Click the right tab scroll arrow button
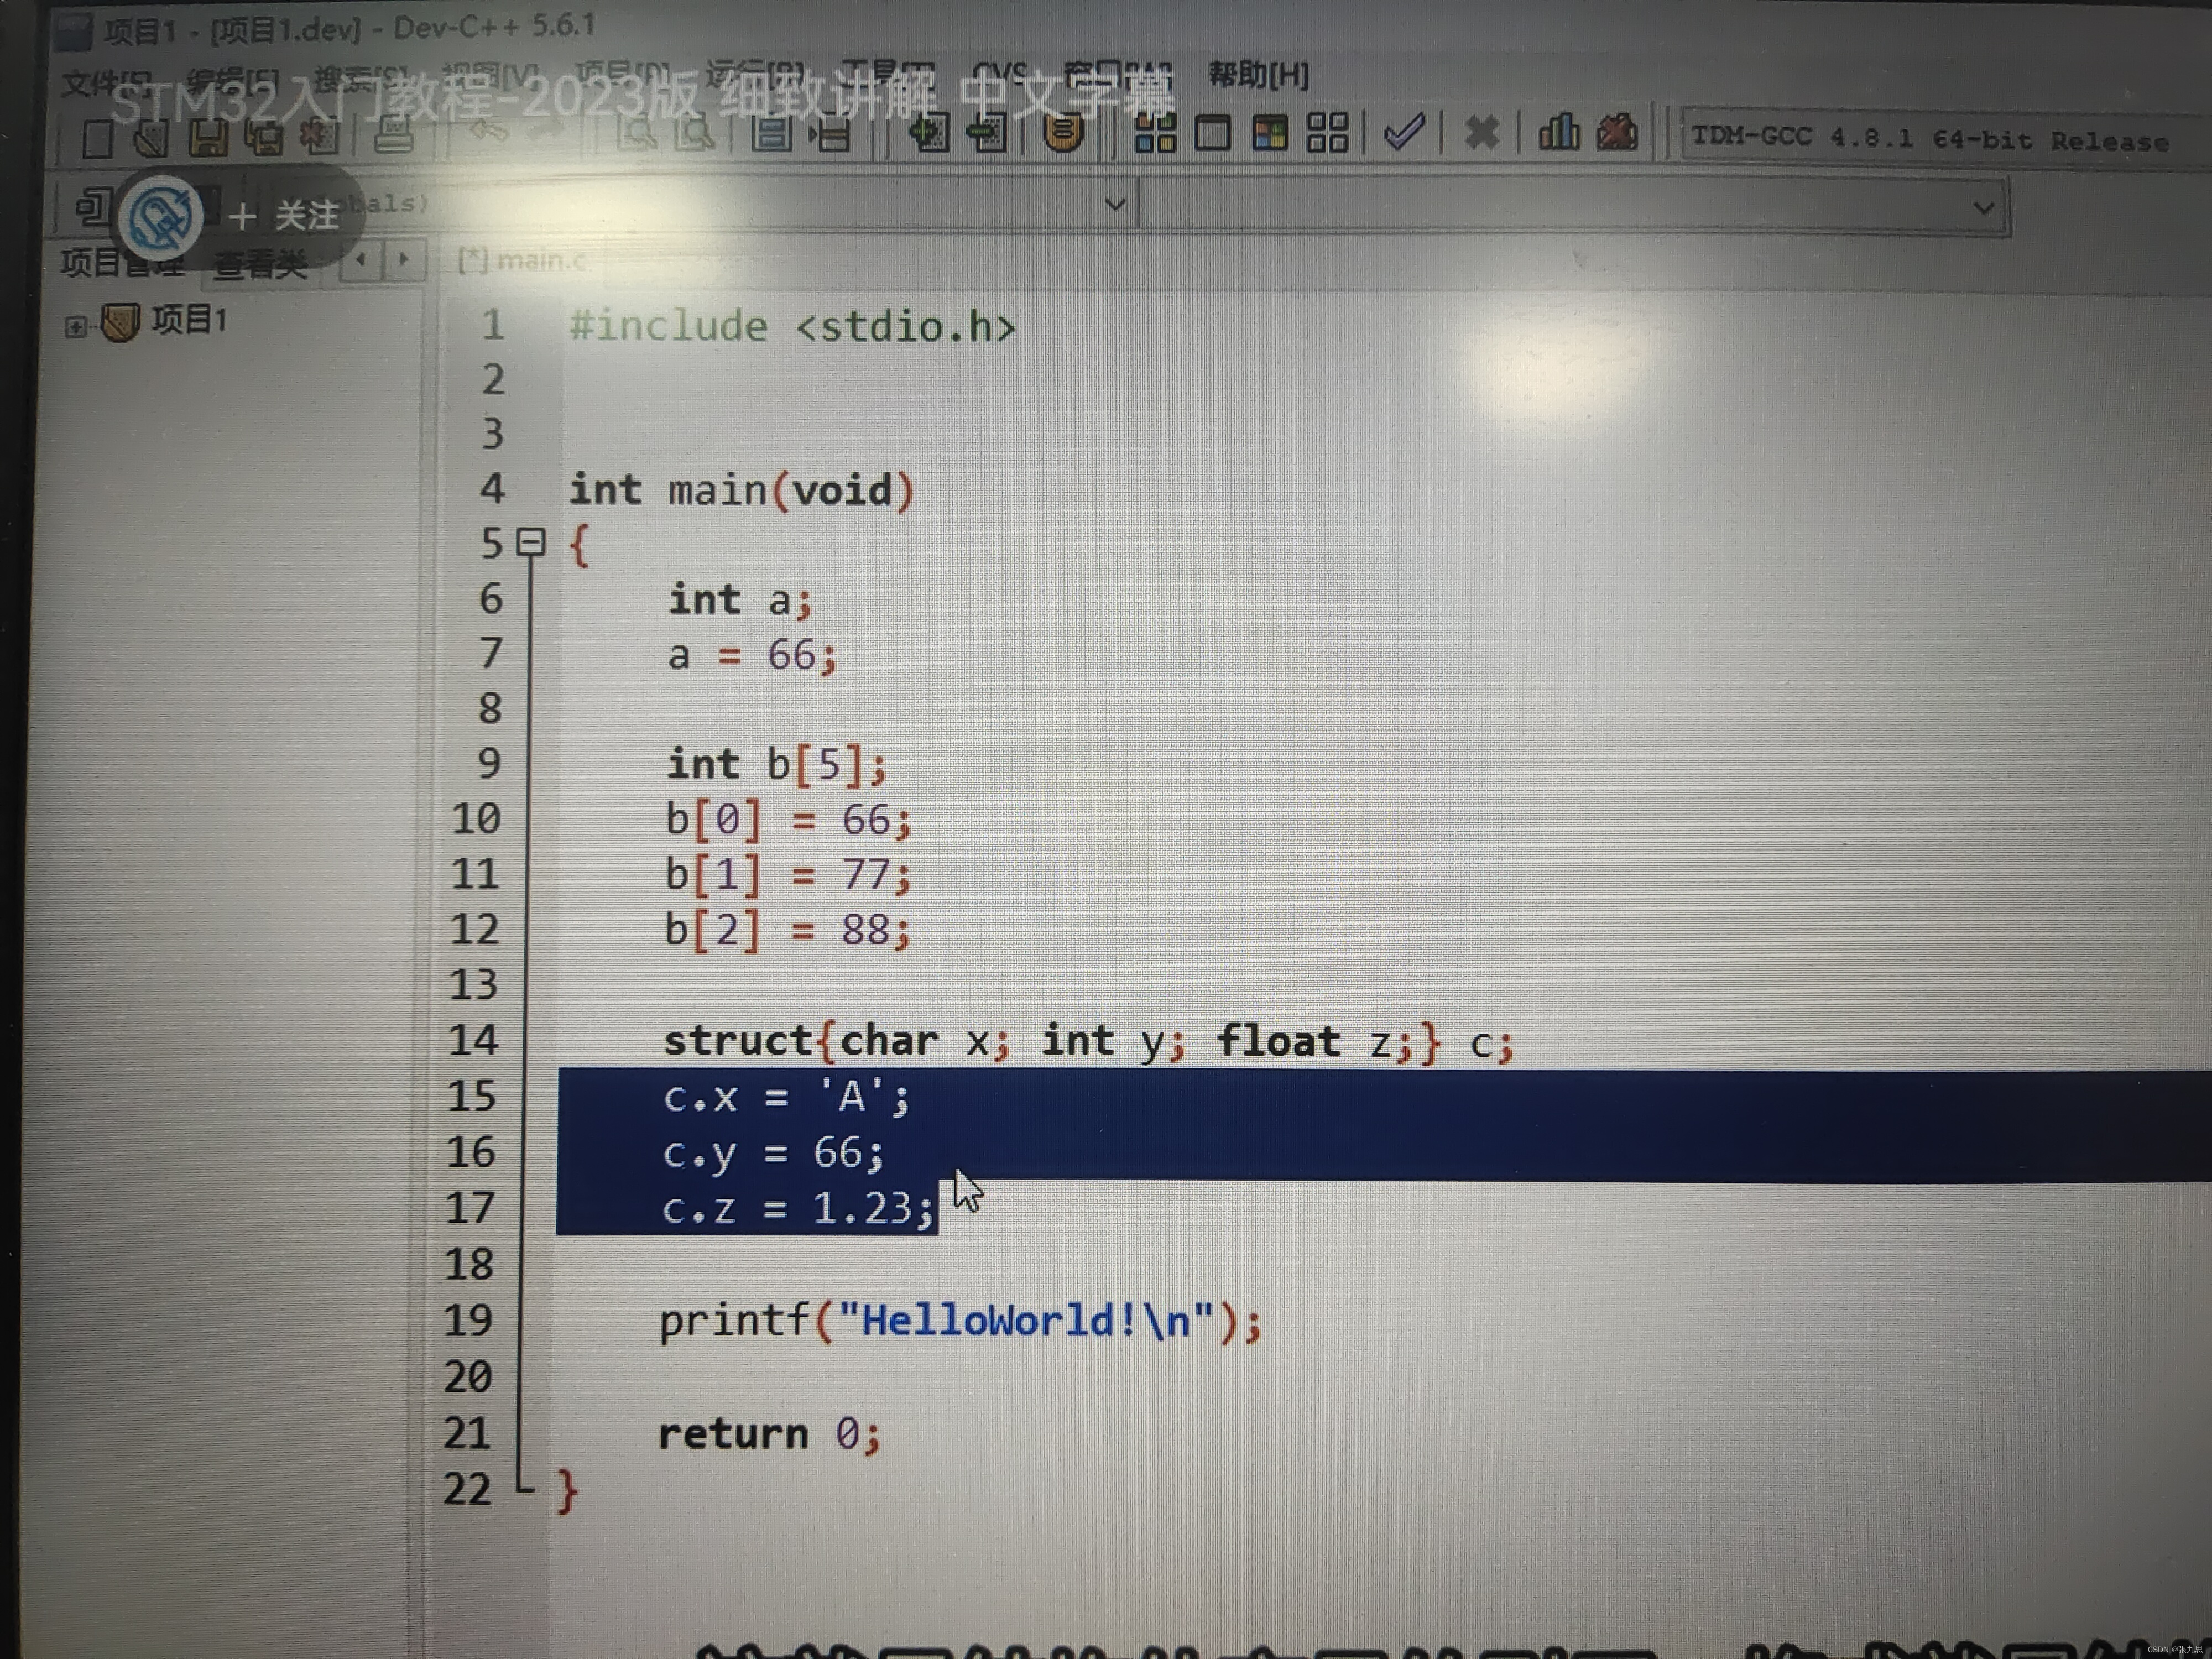This screenshot has height=1659, width=2212. click(x=403, y=260)
